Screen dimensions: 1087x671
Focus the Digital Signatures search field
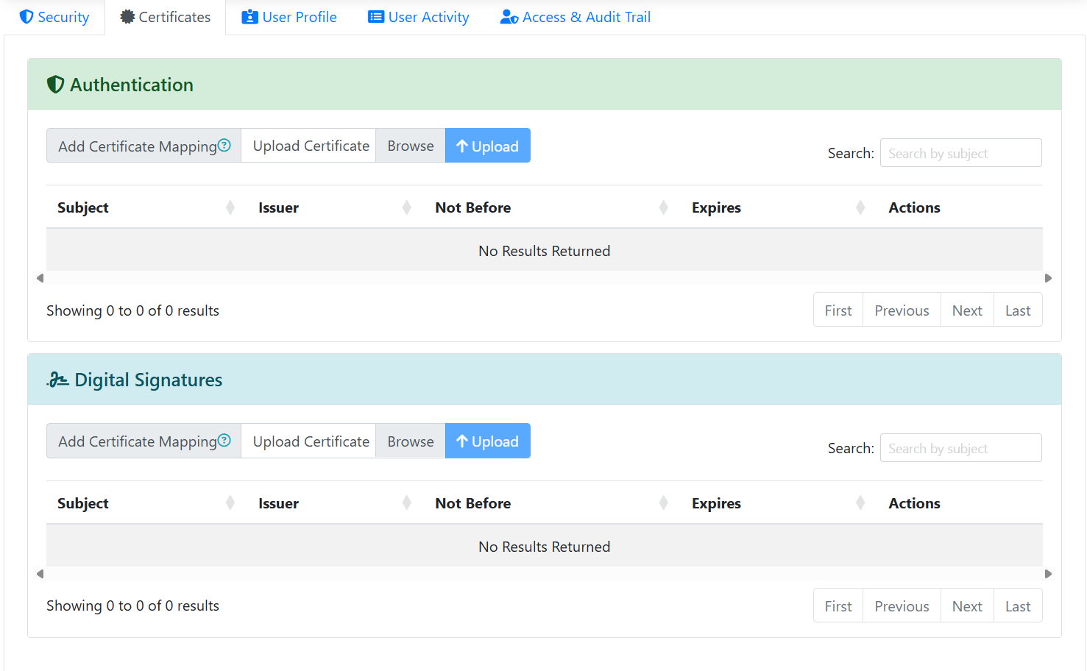960,448
